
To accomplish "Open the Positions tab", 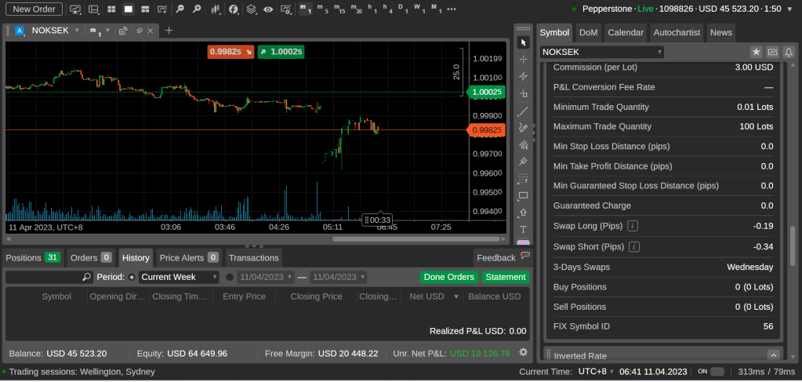I will [33, 257].
